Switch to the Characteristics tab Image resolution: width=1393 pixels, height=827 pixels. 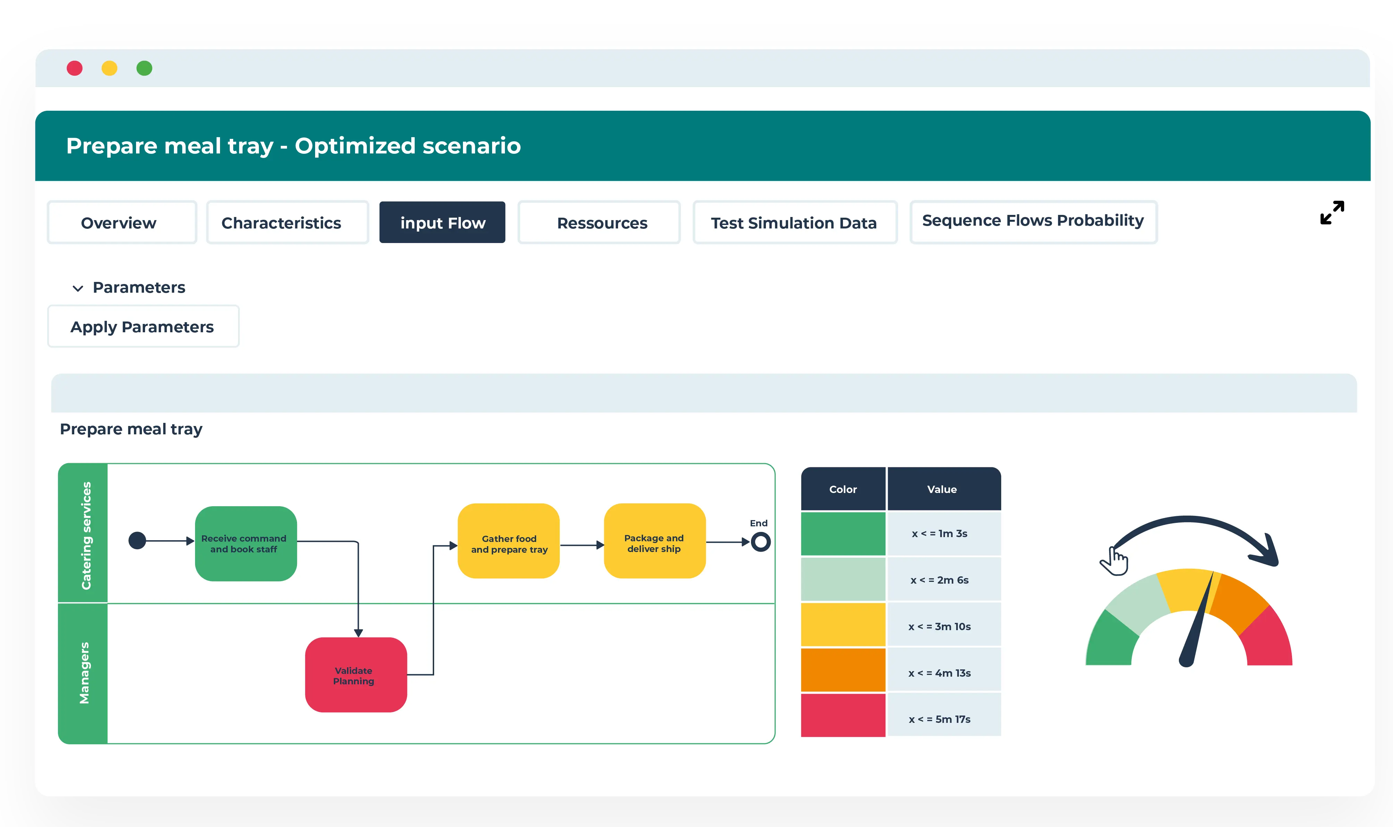[x=287, y=222]
